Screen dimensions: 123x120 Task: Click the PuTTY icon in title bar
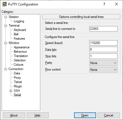(x=5, y=4)
